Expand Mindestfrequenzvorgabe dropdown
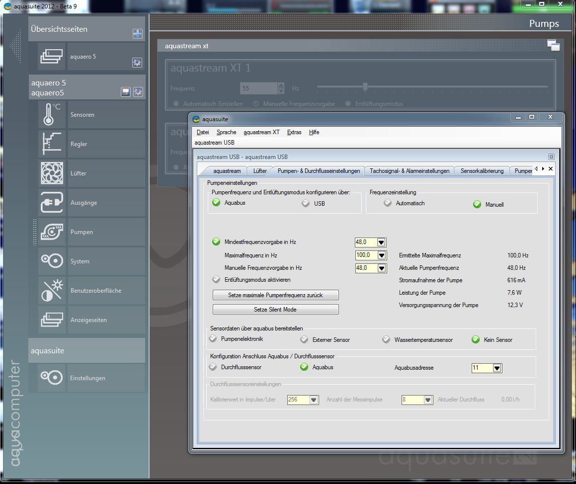The height and width of the screenshot is (484, 576). 381,242
